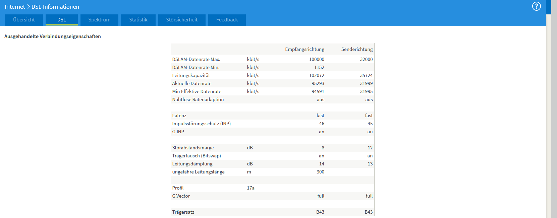
Task: Click the DSL-Informationen breadcrumb title
Action: tap(55, 7)
